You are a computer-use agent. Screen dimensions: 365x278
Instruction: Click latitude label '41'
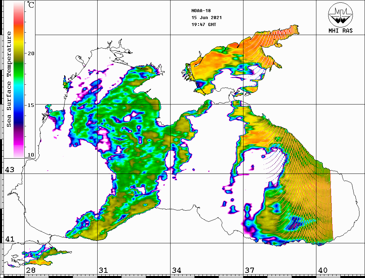[x=10, y=239]
